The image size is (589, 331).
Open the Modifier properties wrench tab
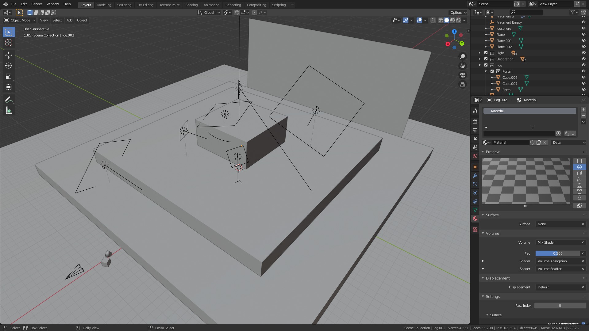point(475,176)
